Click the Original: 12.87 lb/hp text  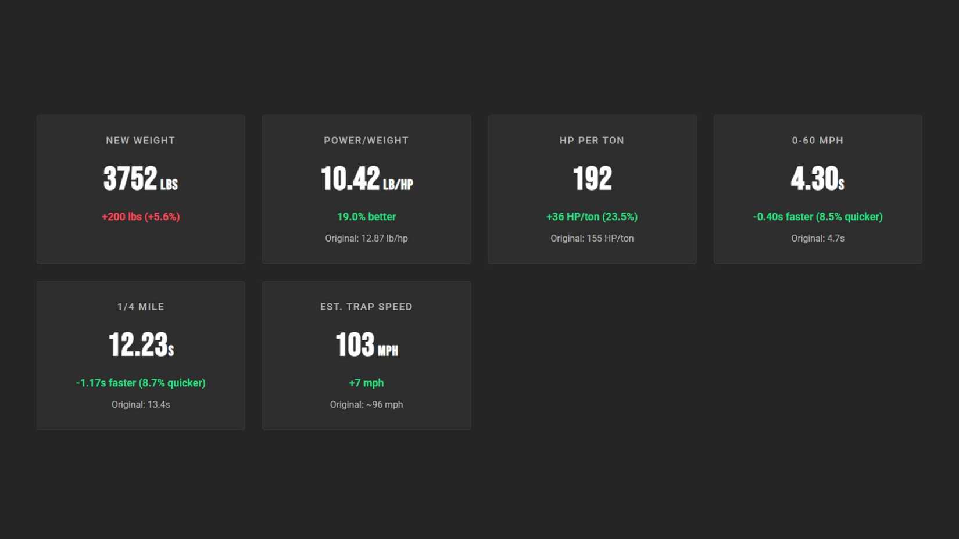click(x=366, y=238)
